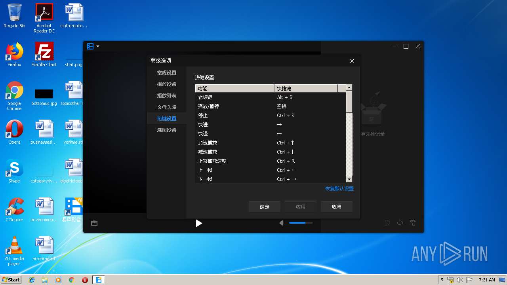507x285 pixels.
Task: Click the hotkey list scroll up arrow
Action: point(349,88)
